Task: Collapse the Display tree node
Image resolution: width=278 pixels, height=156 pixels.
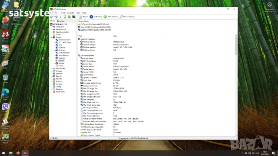Action: 51,37
